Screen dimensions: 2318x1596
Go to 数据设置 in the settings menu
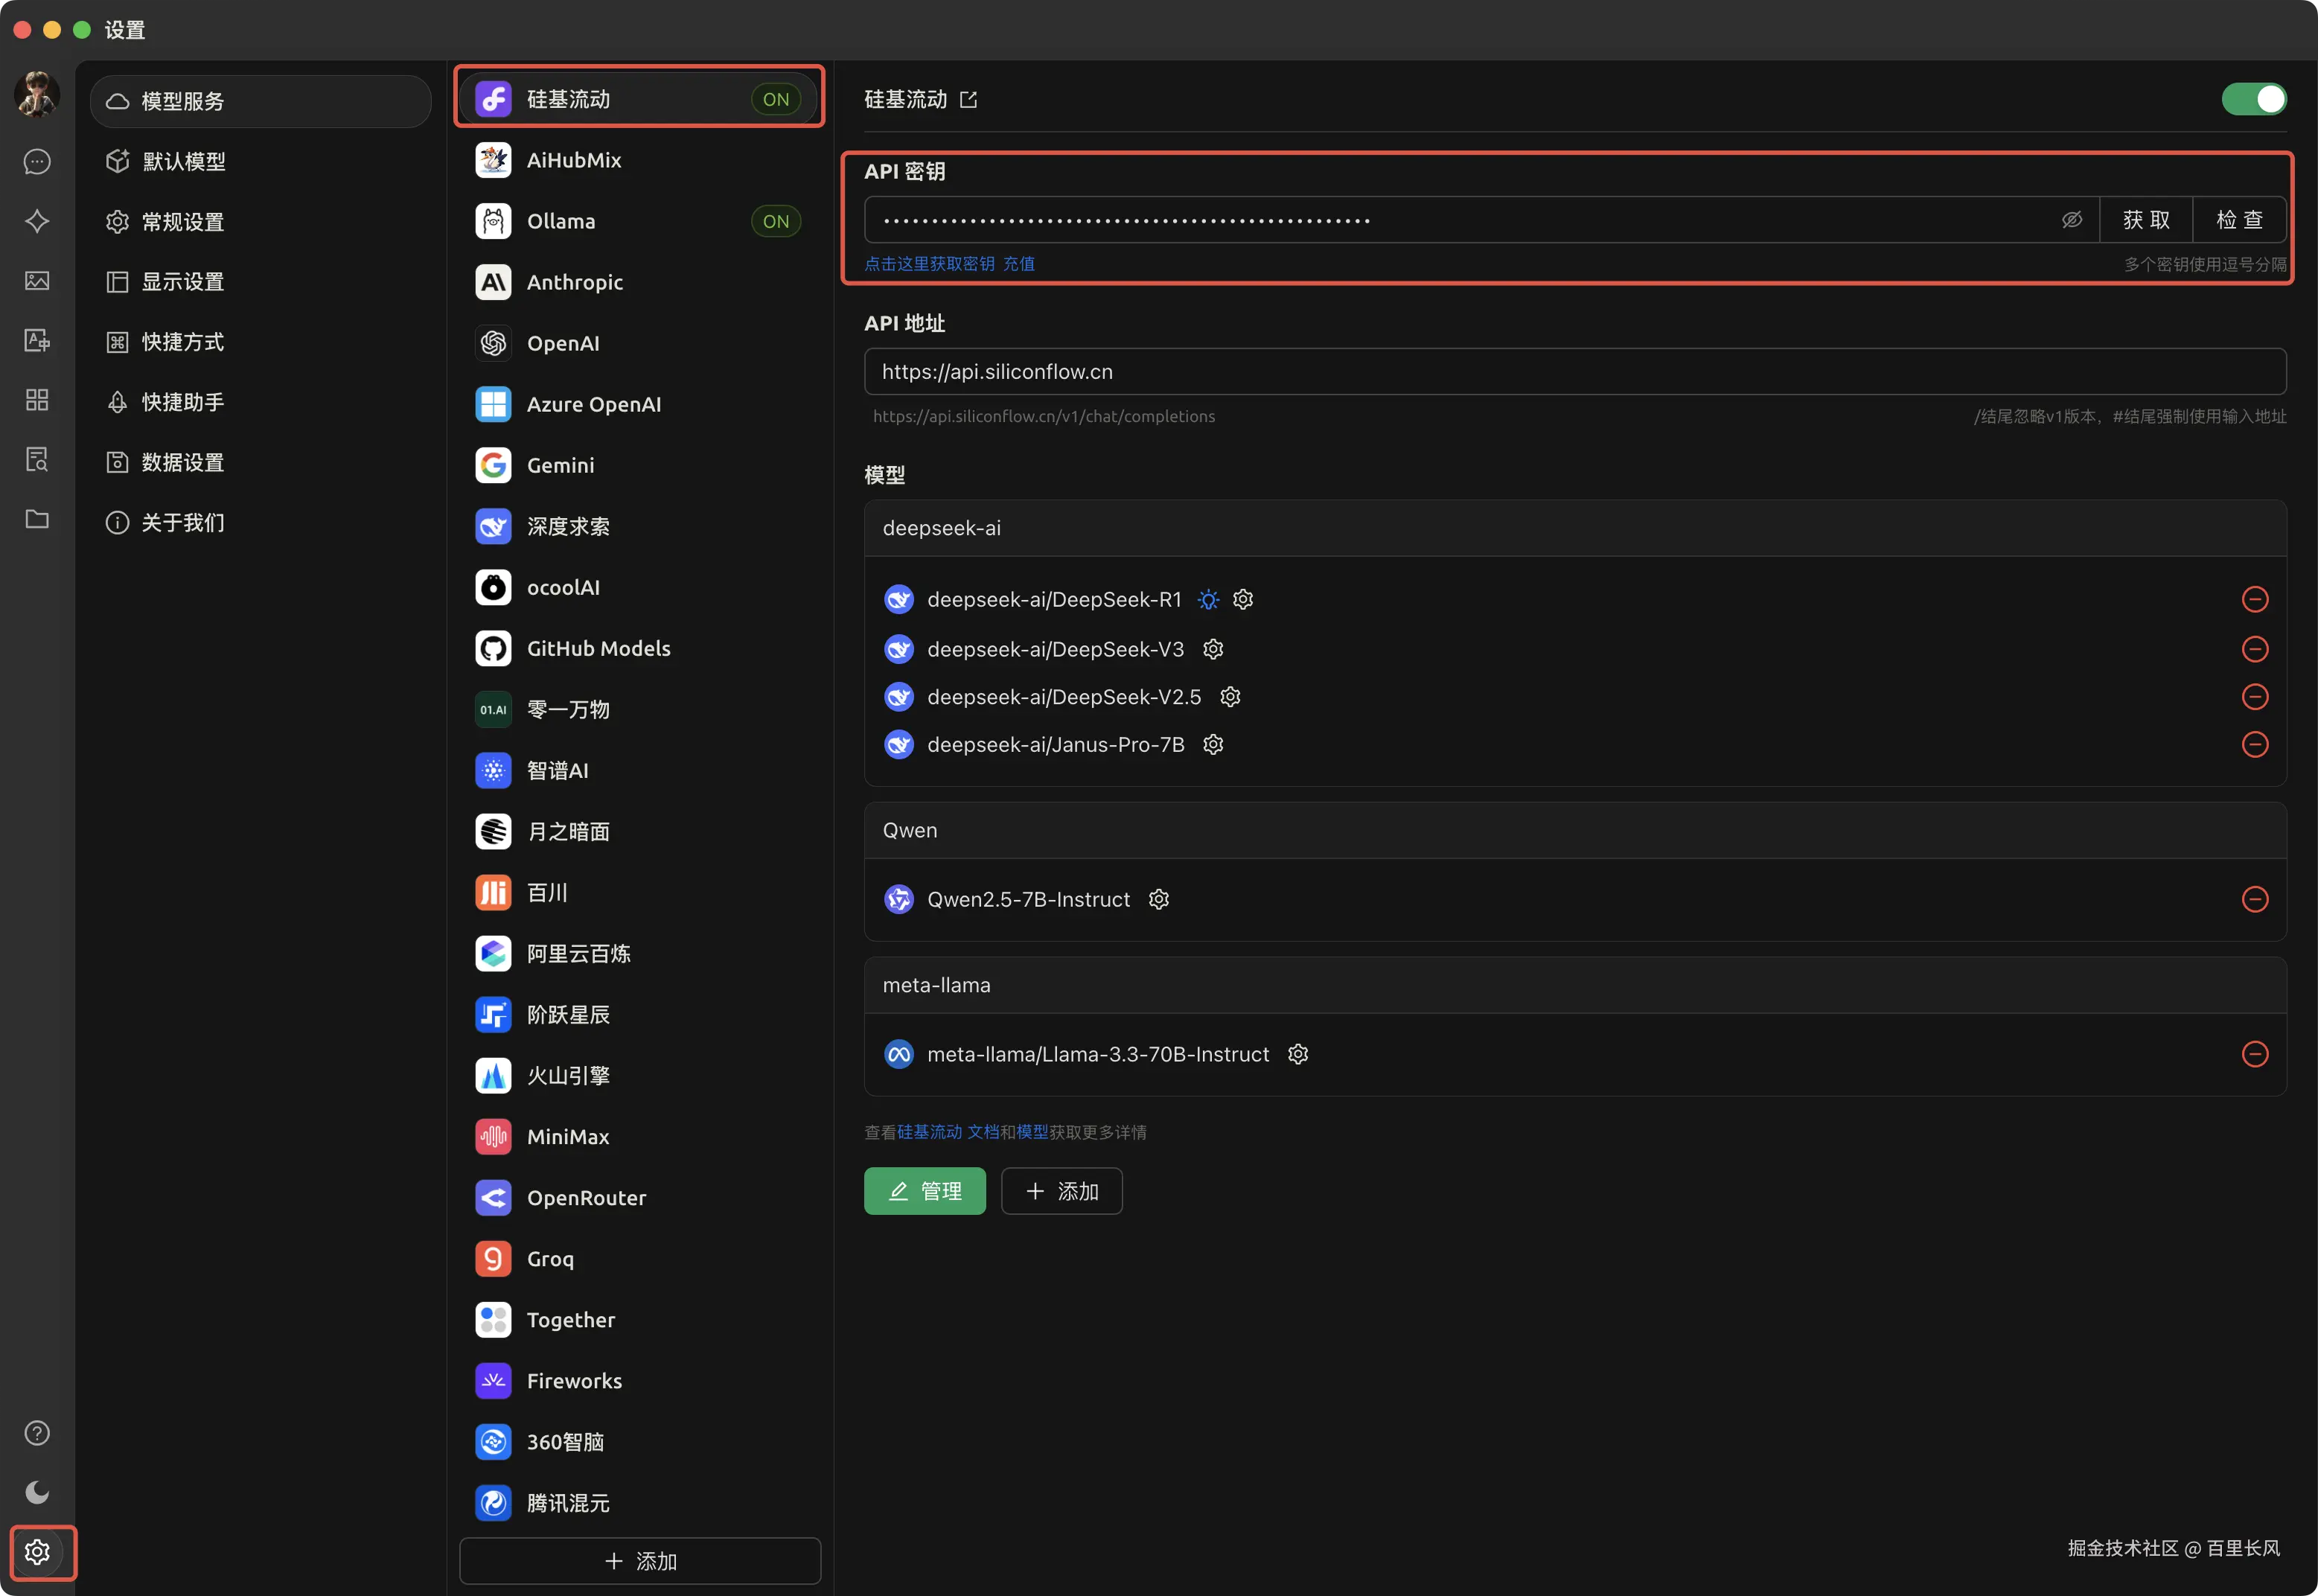183,462
